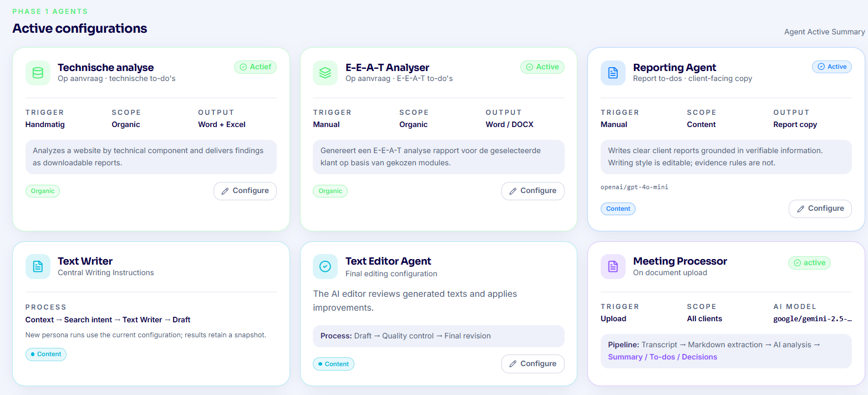The height and width of the screenshot is (395, 868).
Task: Open Configure for Text Editor Agent
Action: click(x=533, y=364)
